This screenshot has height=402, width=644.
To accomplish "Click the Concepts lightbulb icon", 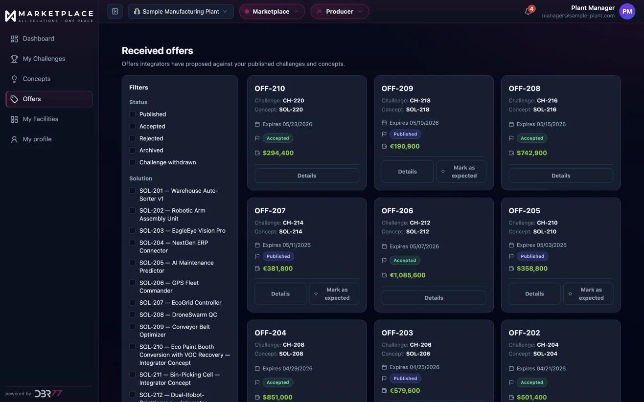I will (x=14, y=79).
